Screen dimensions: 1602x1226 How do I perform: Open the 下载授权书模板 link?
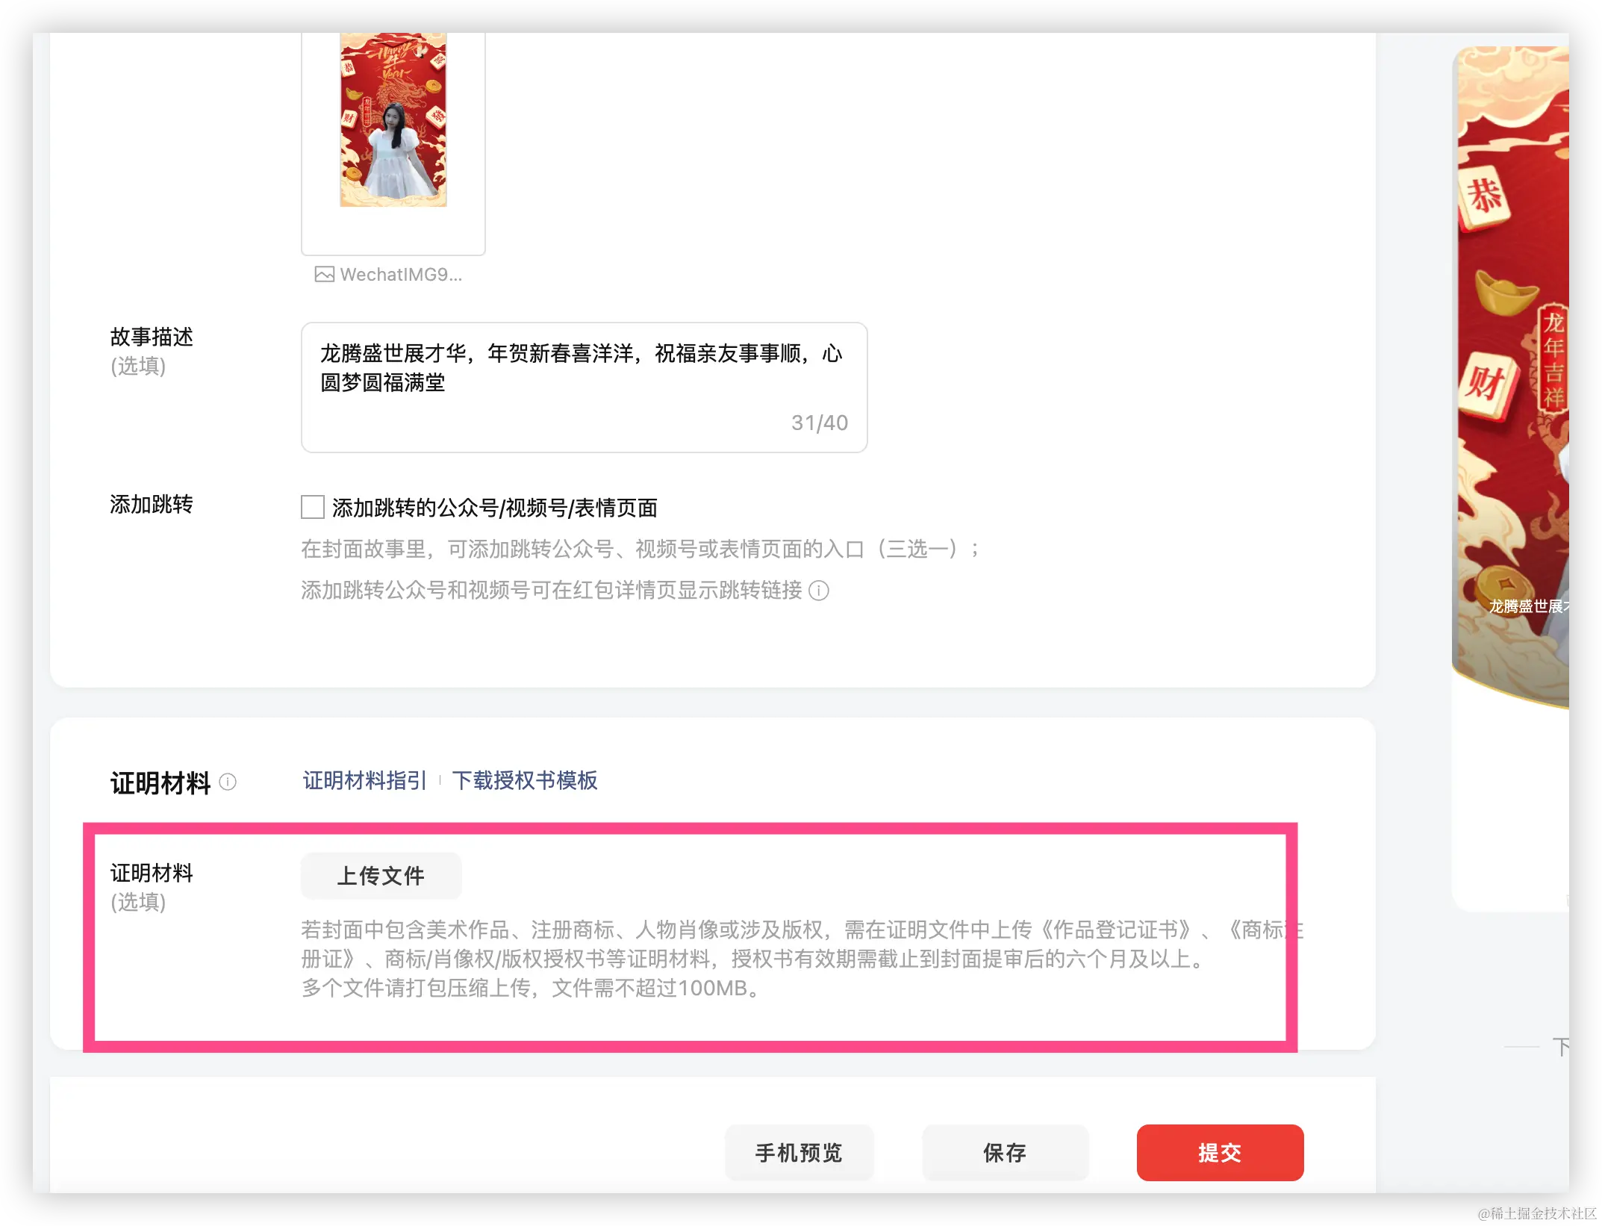coord(525,780)
